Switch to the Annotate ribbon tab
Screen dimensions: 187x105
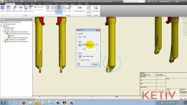(19, 4)
